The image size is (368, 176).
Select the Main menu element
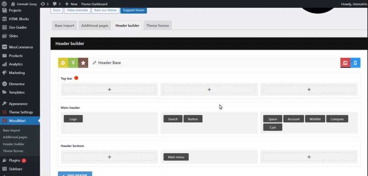(x=176, y=157)
